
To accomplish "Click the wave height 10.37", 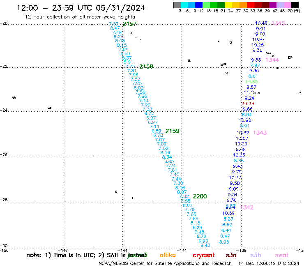I will click(x=235, y=177).
